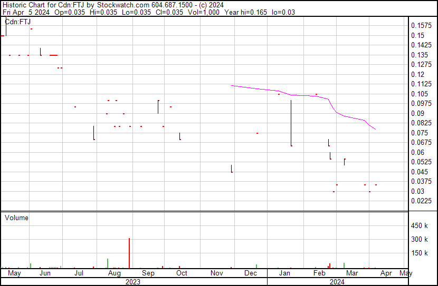438x286 pixels.
Task: Select the Feb month on the time axis
Action: [x=319, y=273]
